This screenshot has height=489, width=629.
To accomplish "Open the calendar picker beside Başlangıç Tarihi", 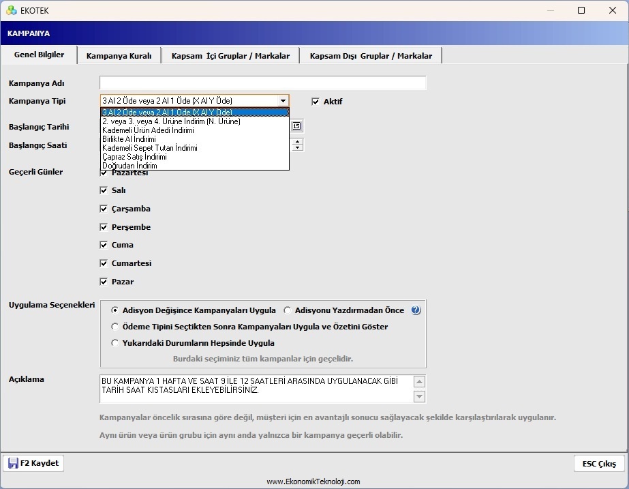I will tap(296, 125).
